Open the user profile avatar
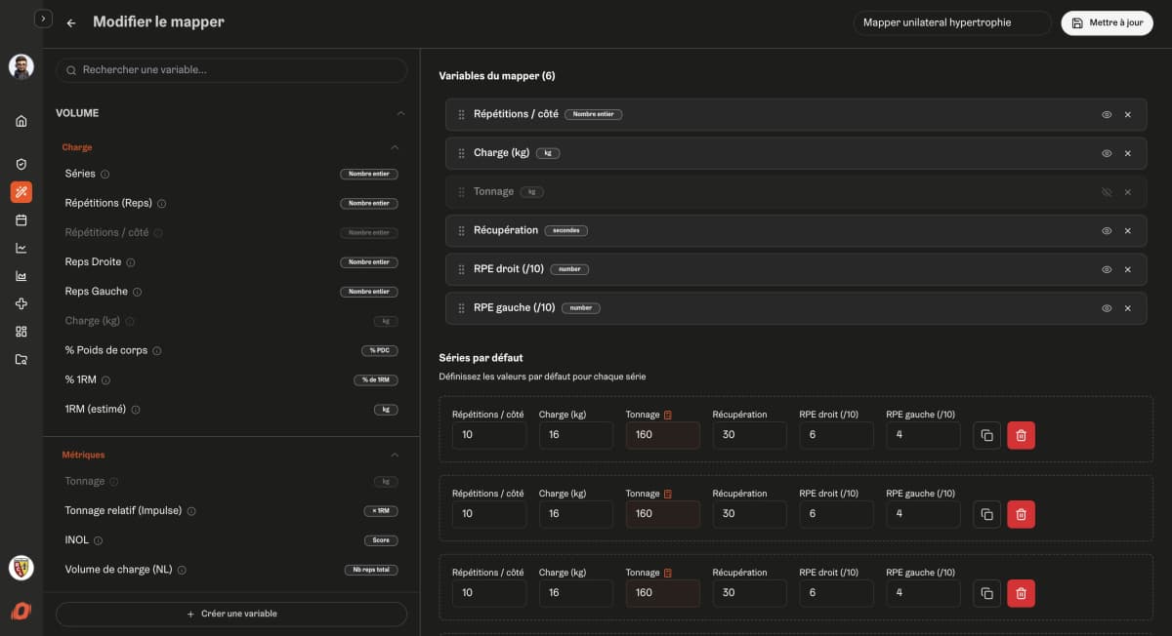1172x636 pixels. pyautogui.click(x=21, y=66)
